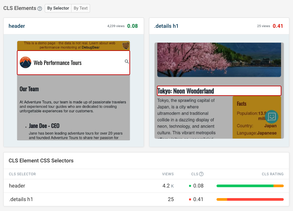Screen dimensions: 293x211
Task: Click the red 0.41 score on details card
Action: 278,26
